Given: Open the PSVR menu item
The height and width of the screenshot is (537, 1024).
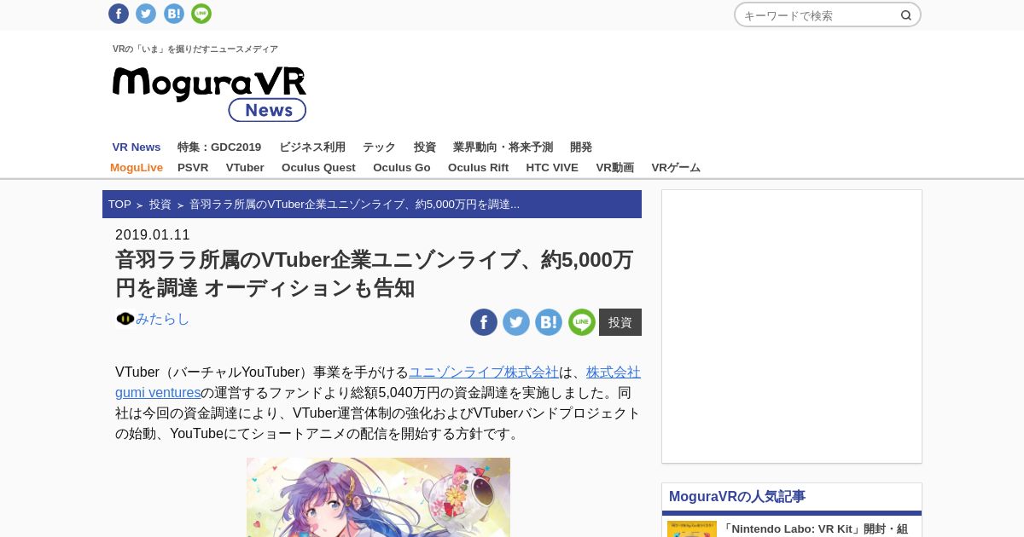Looking at the screenshot, I should click(x=193, y=168).
